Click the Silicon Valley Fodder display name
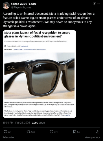The image size is (103, 141). [x=23, y=4]
